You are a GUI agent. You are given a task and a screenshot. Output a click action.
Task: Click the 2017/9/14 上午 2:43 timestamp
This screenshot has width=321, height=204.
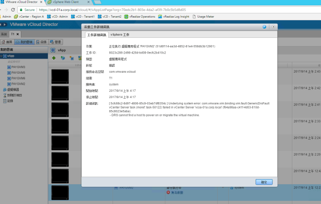coord(307,72)
